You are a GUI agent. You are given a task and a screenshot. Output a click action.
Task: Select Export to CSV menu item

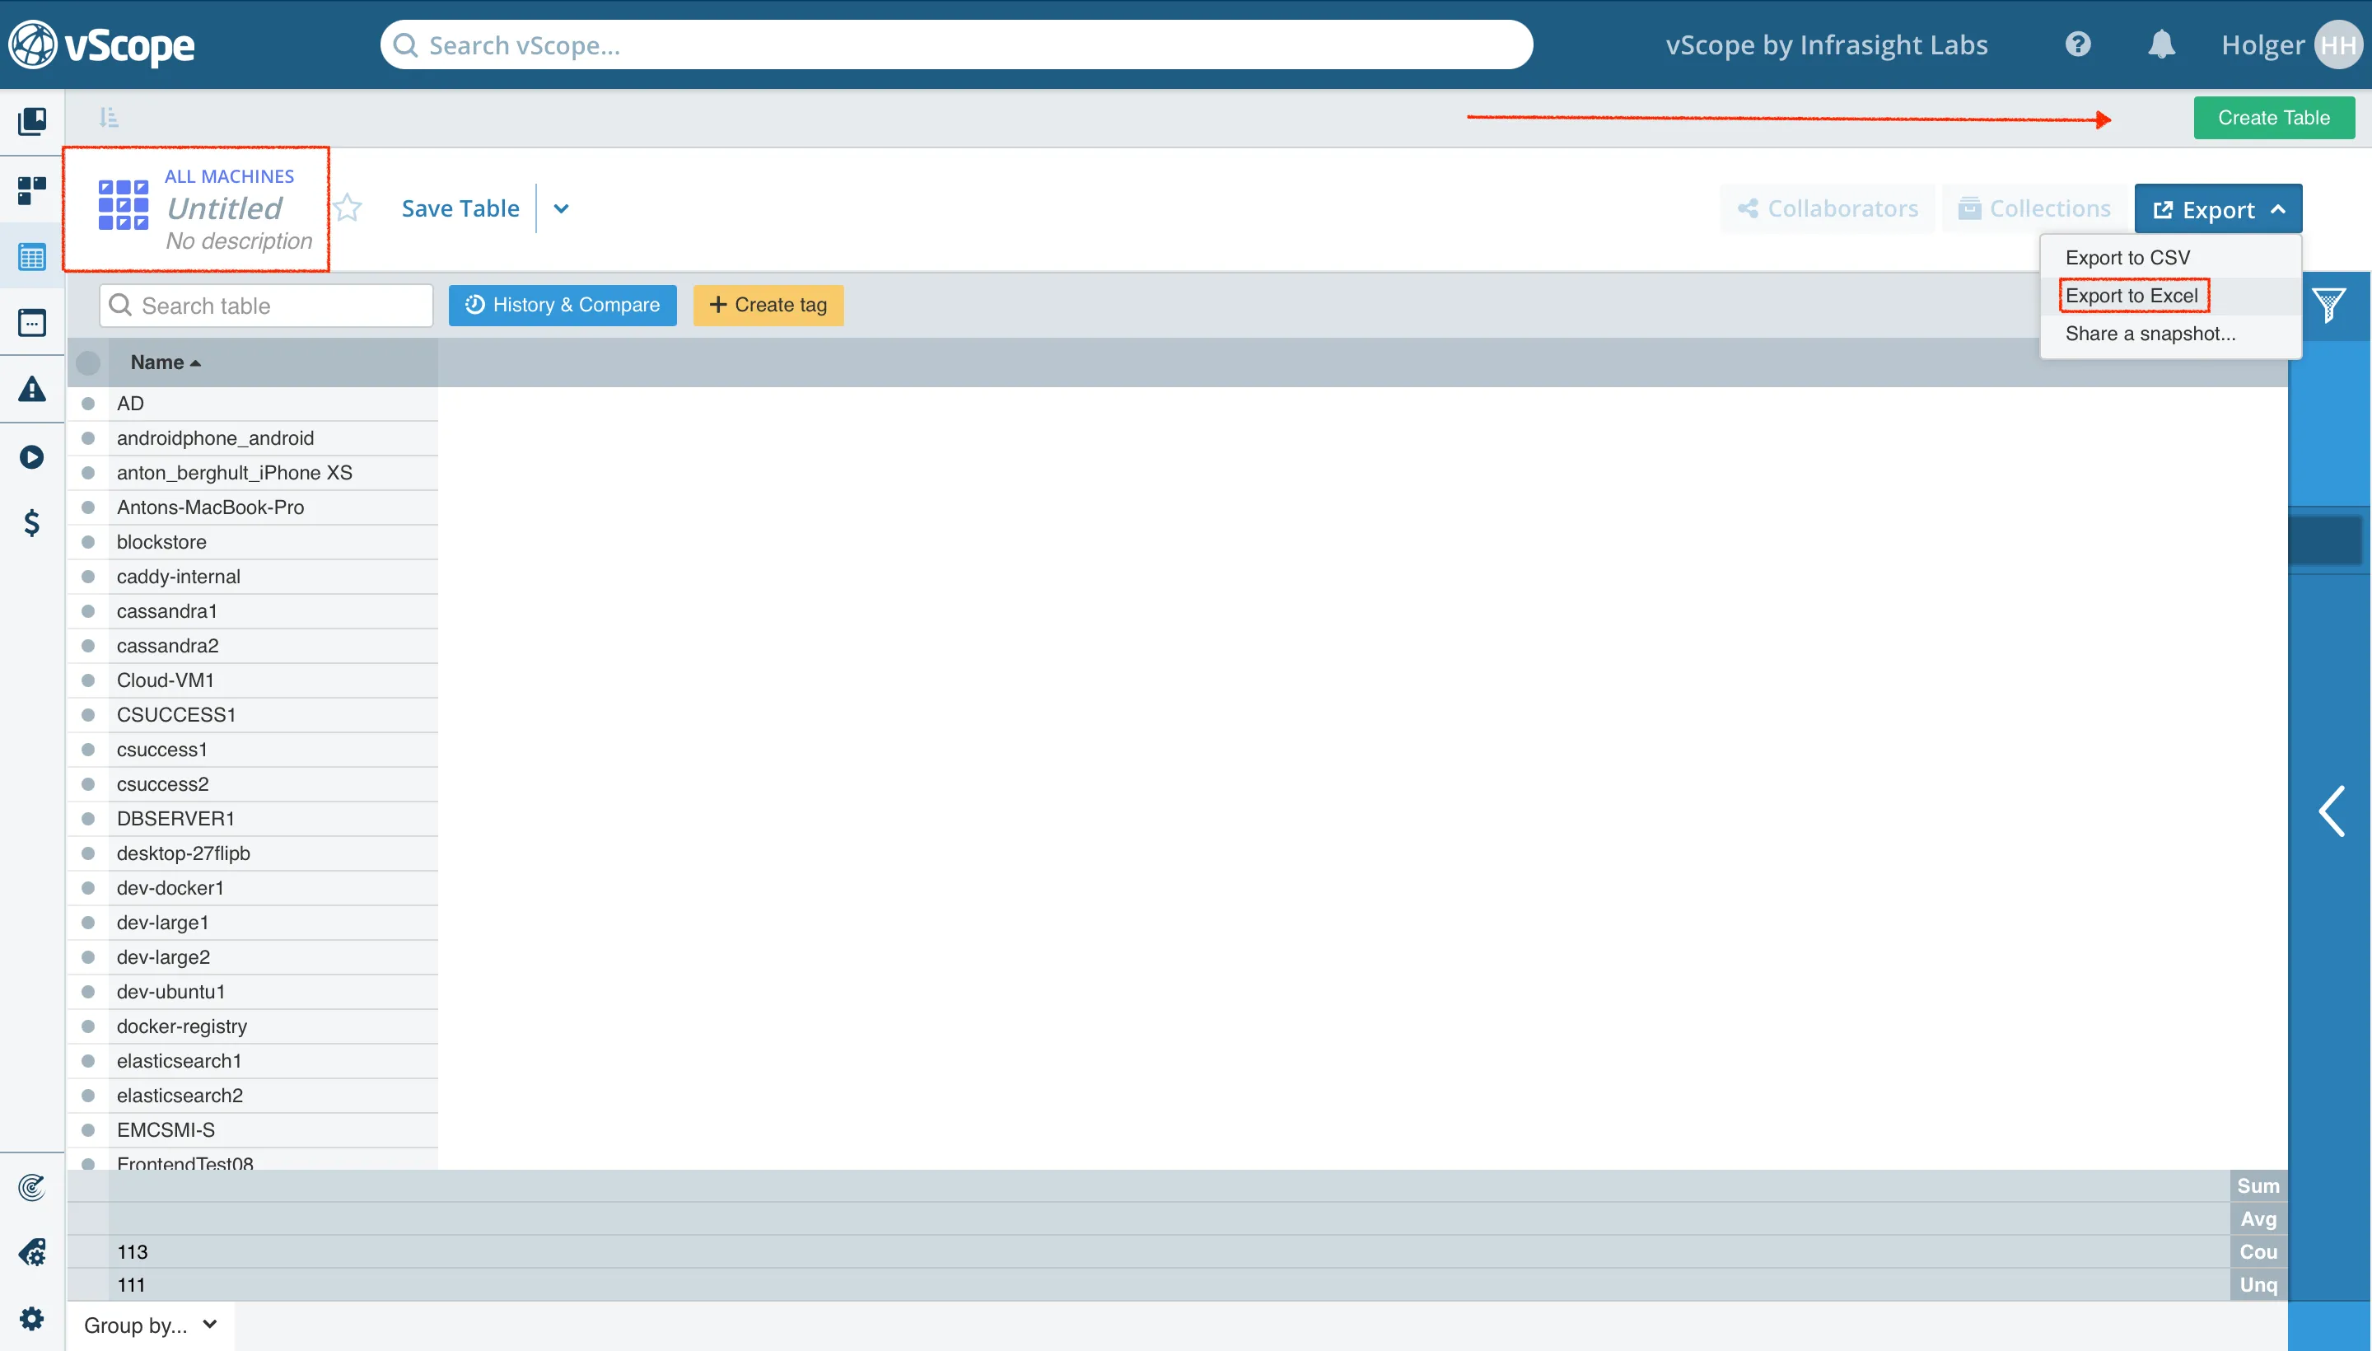(x=2127, y=258)
